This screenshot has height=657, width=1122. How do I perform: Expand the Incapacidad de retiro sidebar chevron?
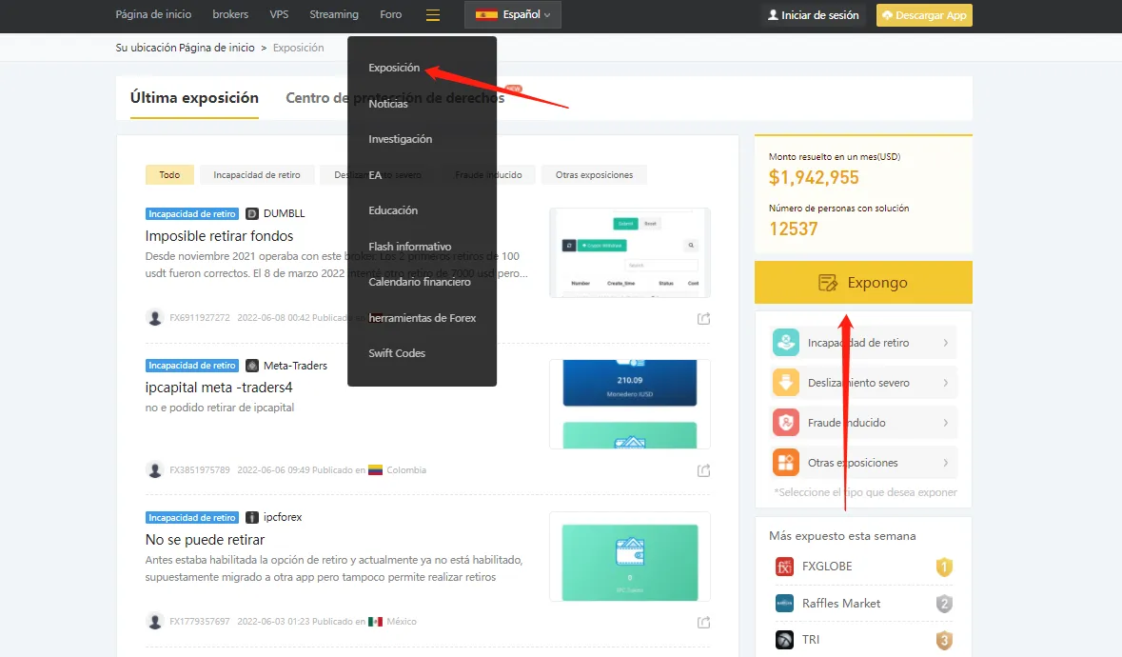click(x=945, y=343)
